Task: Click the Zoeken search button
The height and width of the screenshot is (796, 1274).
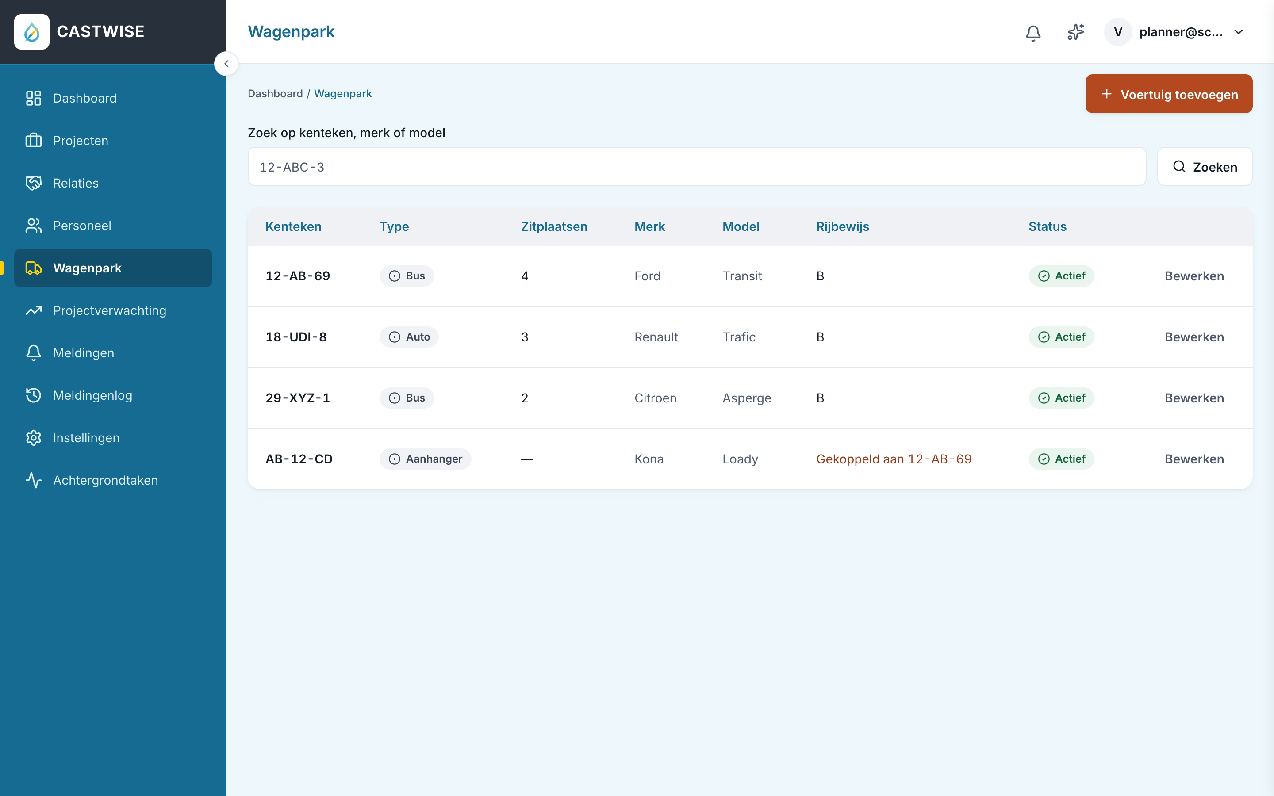Action: point(1205,167)
